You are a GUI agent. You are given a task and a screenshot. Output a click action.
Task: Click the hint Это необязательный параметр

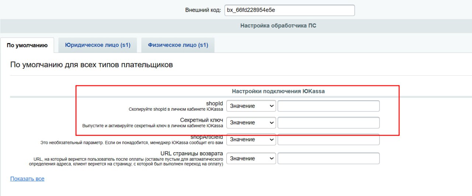pos(132,142)
